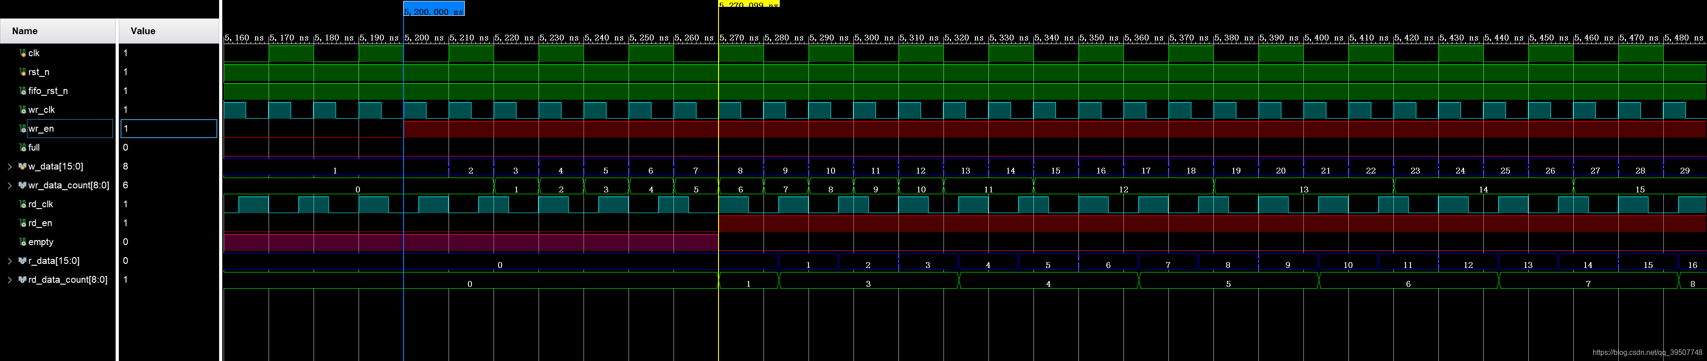Click the 5,160 ns time ruler label
The width and height of the screenshot is (1707, 361).
point(244,38)
